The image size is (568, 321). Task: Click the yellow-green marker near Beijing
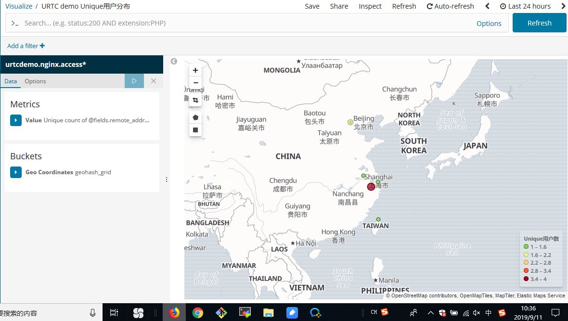click(350, 122)
